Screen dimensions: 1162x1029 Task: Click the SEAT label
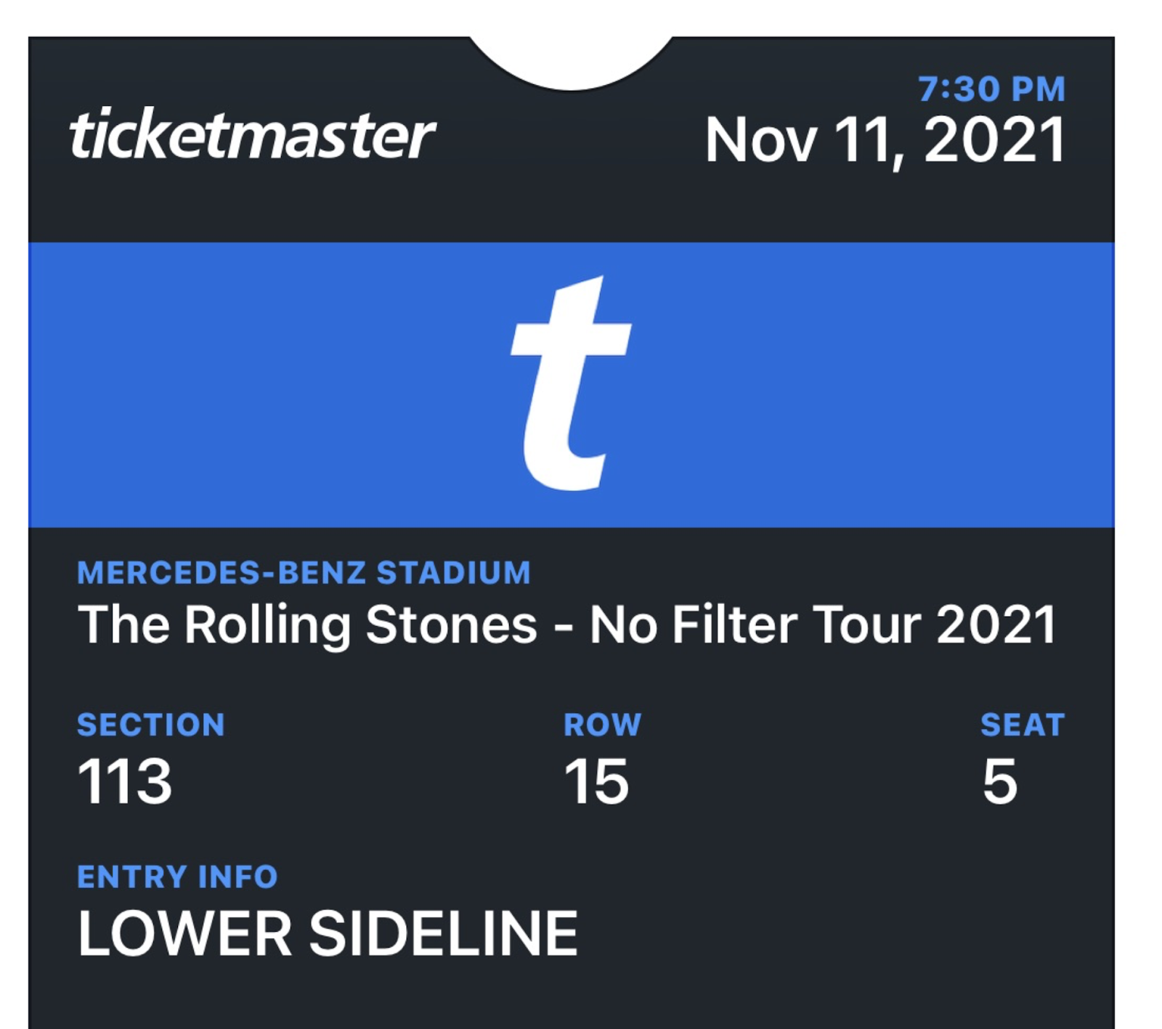1023,725
